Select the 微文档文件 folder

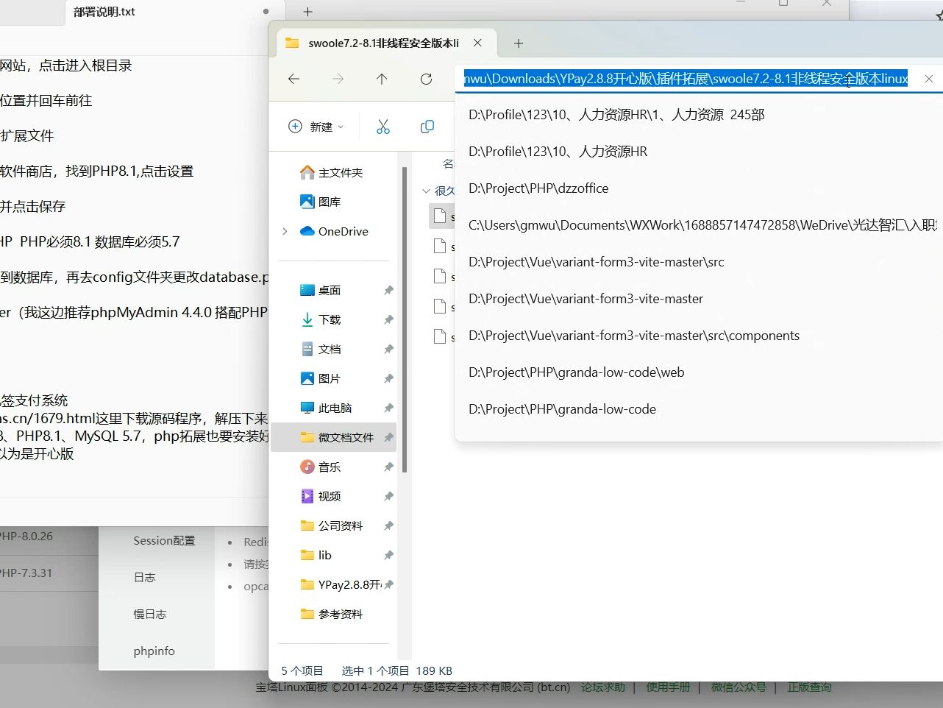point(334,437)
